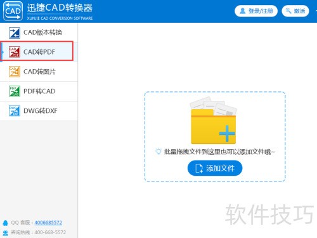Open the CAD版本转换 conversion icon
Screen dimensions: 317x238
coord(15,33)
